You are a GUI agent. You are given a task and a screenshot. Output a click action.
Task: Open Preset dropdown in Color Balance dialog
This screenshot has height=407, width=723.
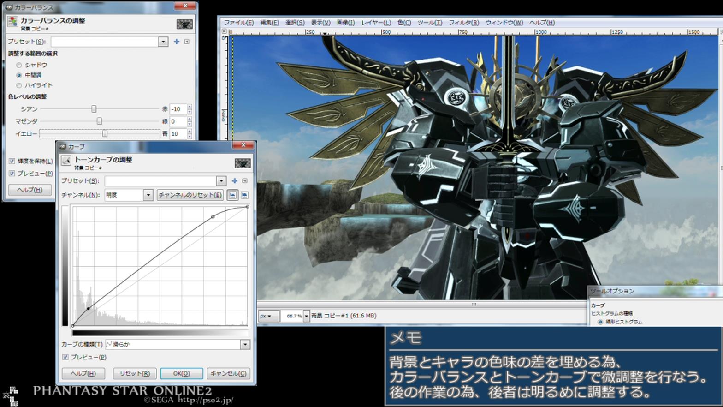[163, 42]
